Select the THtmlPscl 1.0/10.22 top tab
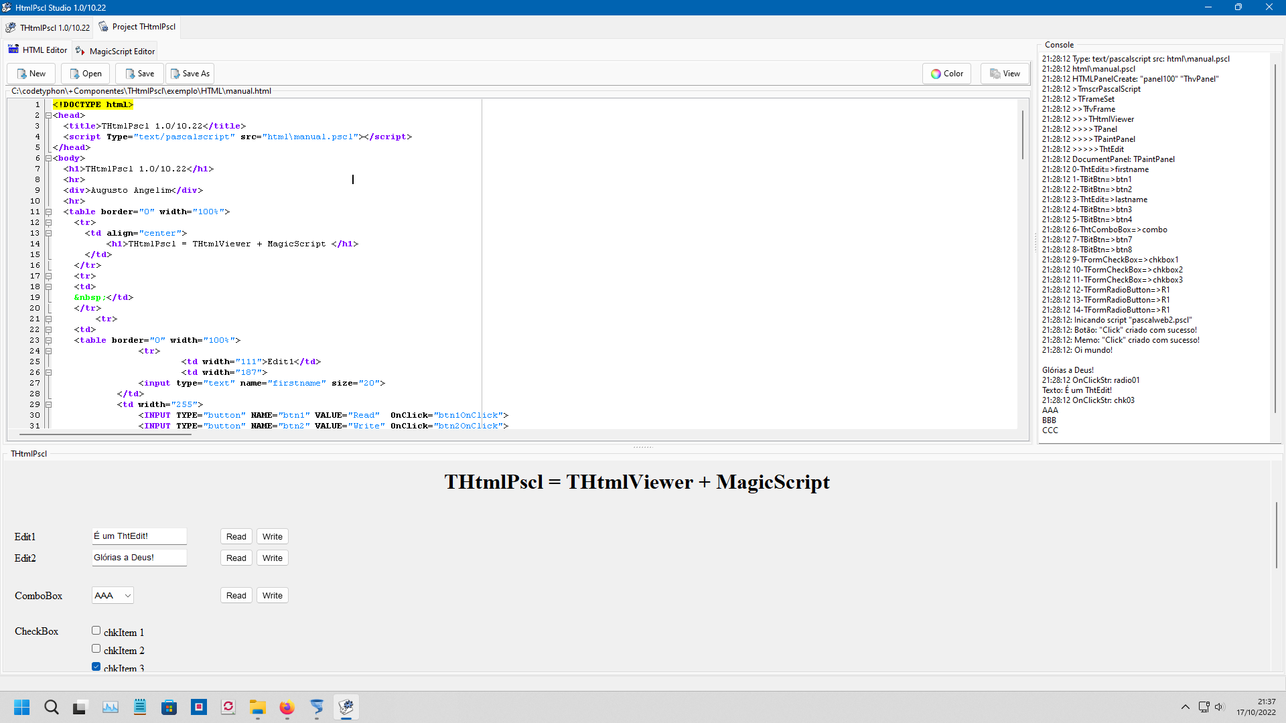This screenshot has height=723, width=1286. pos(48,27)
